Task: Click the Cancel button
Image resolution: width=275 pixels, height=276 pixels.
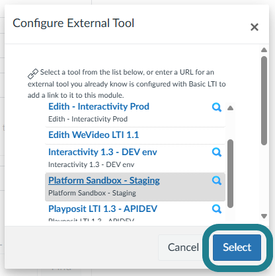Action: 183,248
